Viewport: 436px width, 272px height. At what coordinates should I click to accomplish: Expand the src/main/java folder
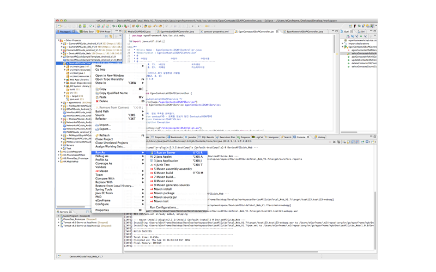click(x=65, y=67)
